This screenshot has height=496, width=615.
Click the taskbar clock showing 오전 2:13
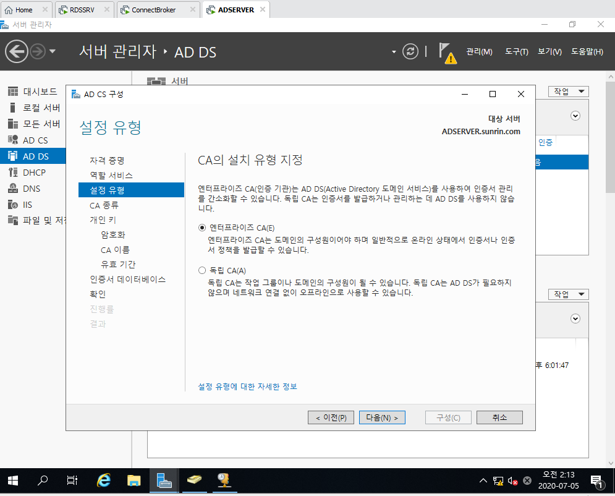(x=559, y=480)
